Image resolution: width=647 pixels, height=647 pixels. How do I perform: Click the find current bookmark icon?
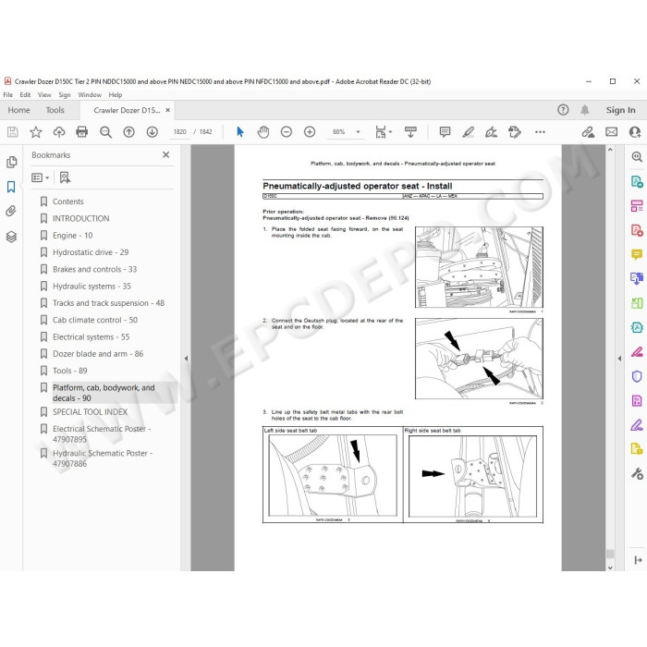(x=65, y=177)
